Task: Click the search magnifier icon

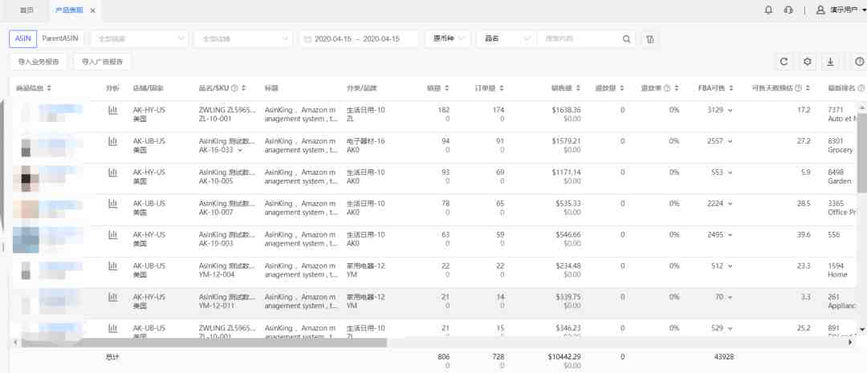Action: (x=626, y=39)
